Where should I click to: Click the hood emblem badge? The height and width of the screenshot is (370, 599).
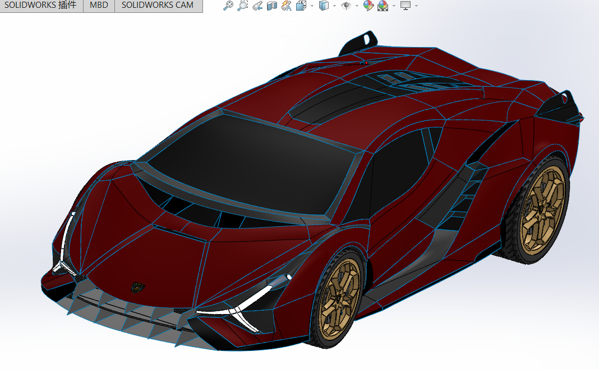137,287
